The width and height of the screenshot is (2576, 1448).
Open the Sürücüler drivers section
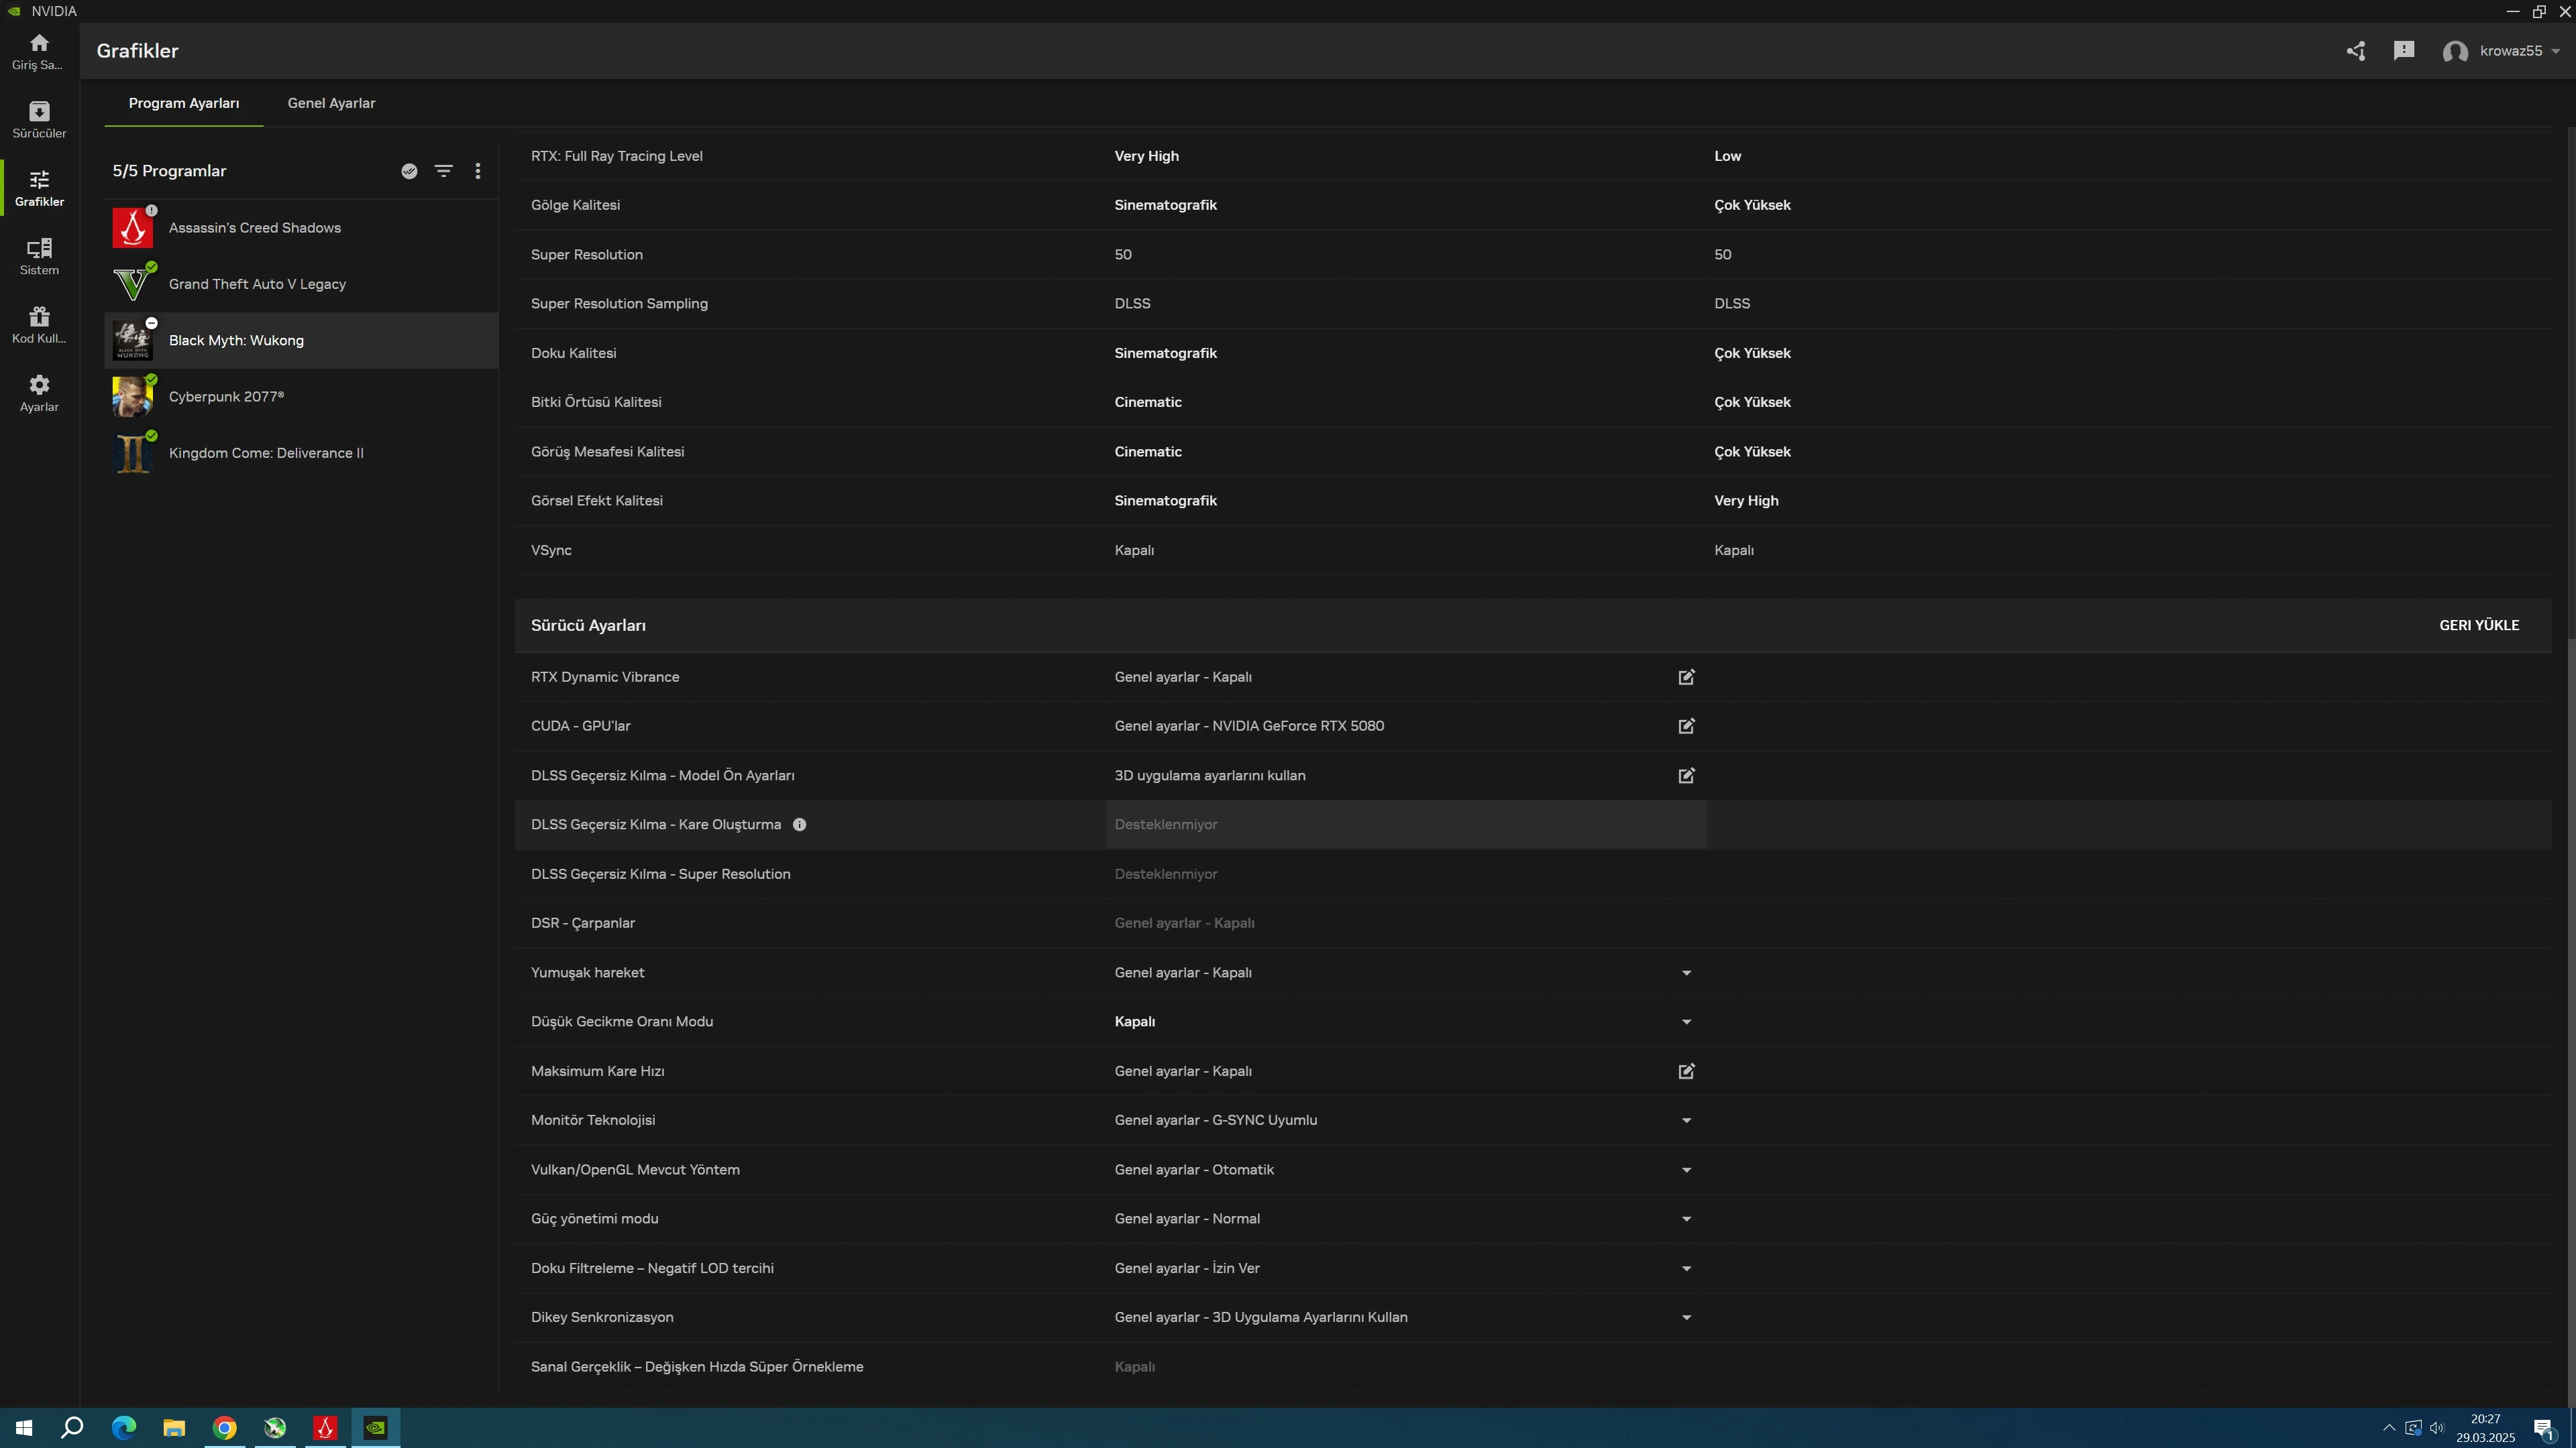coord(39,120)
